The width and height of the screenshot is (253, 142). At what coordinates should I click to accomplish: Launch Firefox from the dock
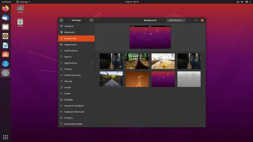pyautogui.click(x=5, y=8)
